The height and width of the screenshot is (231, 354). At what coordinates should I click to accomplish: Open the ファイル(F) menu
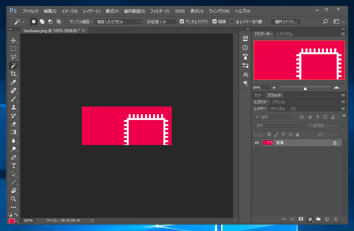30,11
